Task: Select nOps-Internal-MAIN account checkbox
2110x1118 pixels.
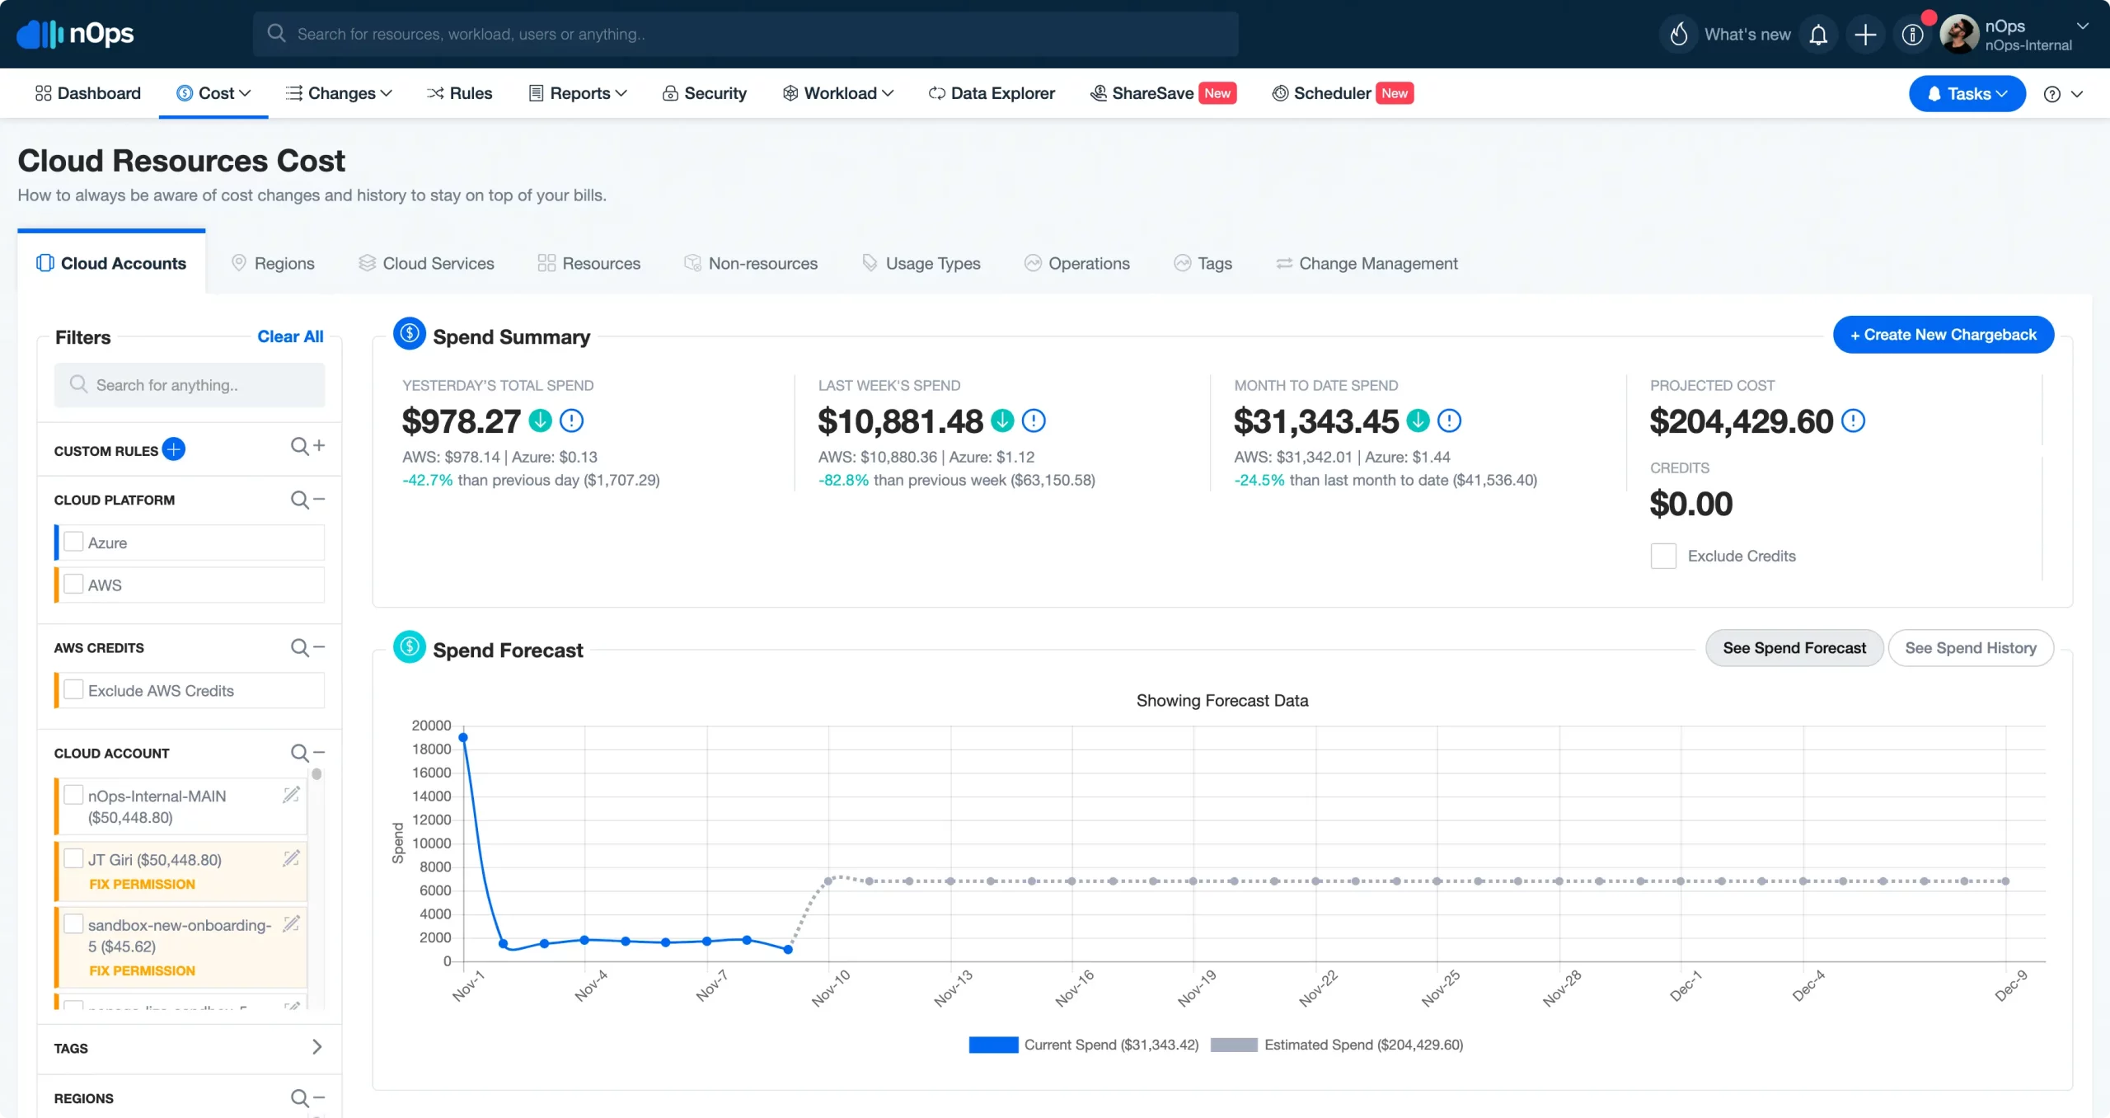Action: point(73,795)
